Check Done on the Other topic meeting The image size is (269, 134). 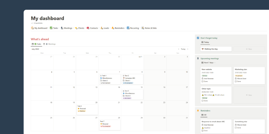point(203,101)
